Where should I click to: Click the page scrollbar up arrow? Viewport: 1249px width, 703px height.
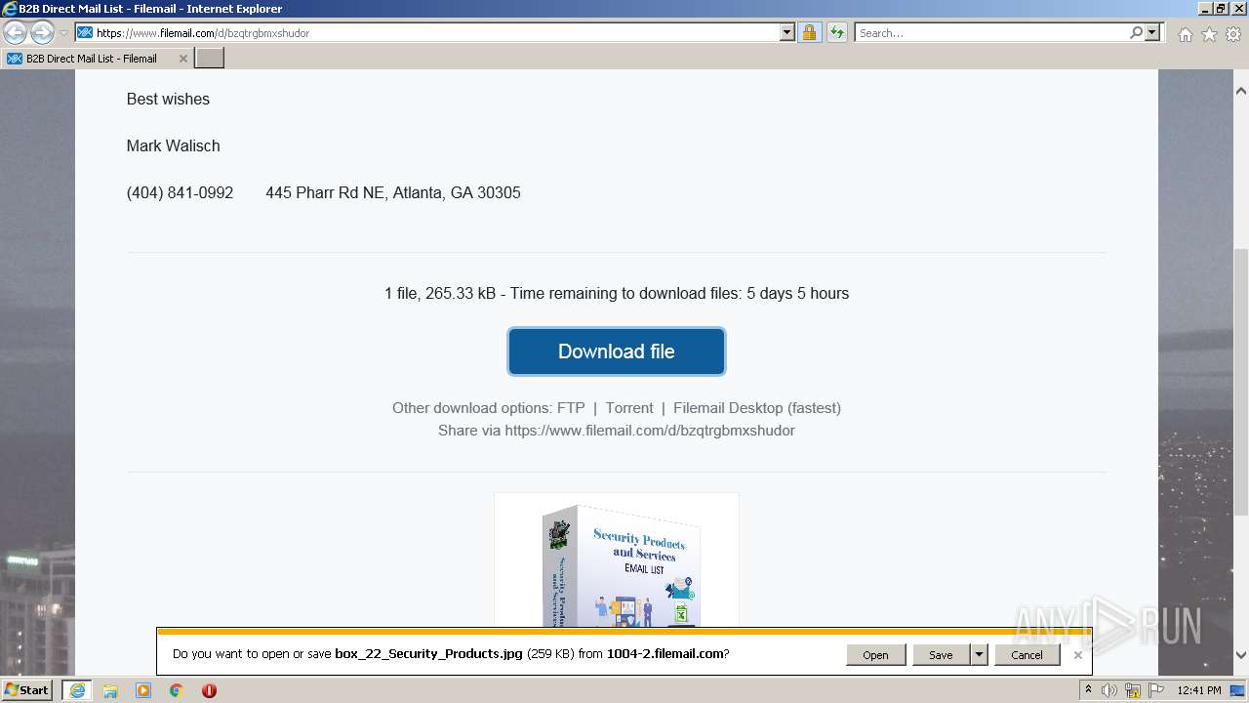pyautogui.click(x=1241, y=91)
